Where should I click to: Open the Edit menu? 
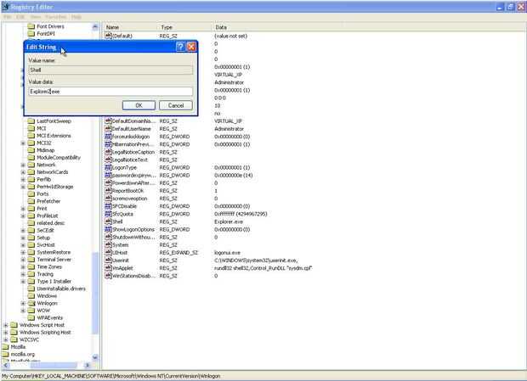pyautogui.click(x=20, y=17)
